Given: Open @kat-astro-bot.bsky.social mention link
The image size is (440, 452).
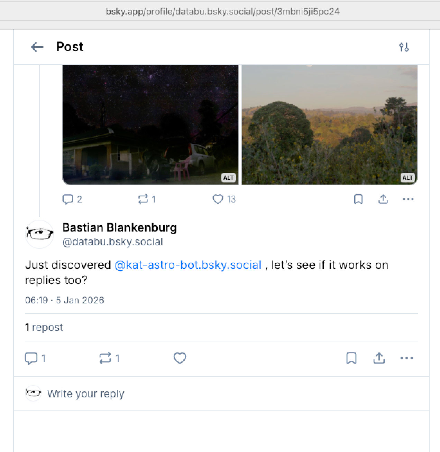Looking at the screenshot, I should click(x=188, y=265).
